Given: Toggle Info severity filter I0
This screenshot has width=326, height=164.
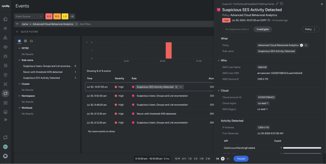Looking at the screenshot, I should pyautogui.click(x=72, y=16).
